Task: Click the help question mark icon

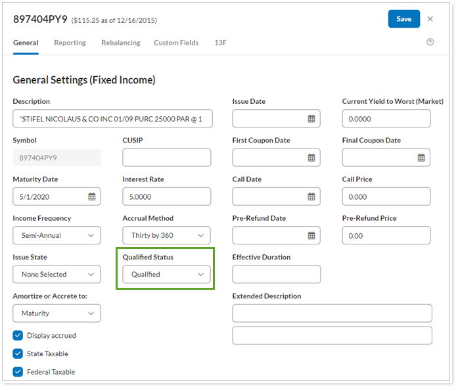Action: pos(430,42)
